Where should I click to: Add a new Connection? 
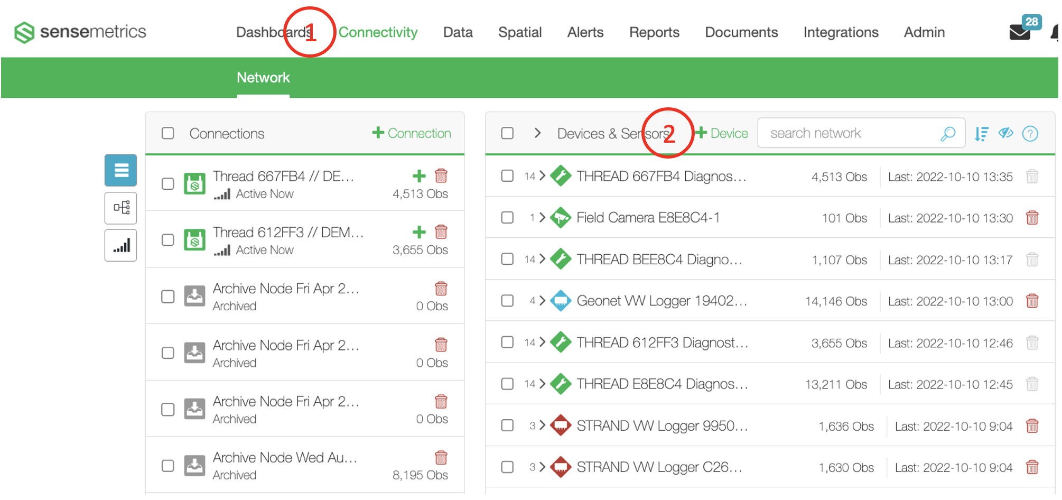pyautogui.click(x=412, y=133)
